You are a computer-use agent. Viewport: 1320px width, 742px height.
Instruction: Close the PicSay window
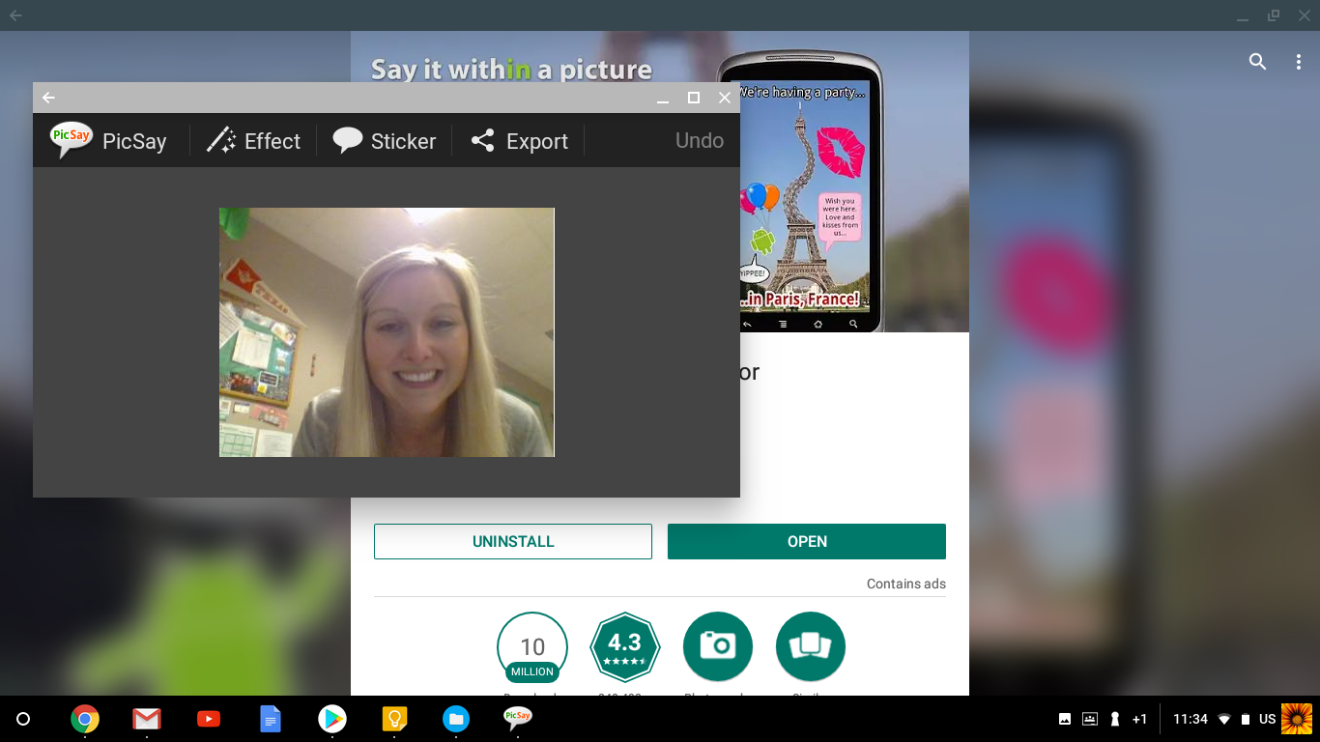click(725, 98)
